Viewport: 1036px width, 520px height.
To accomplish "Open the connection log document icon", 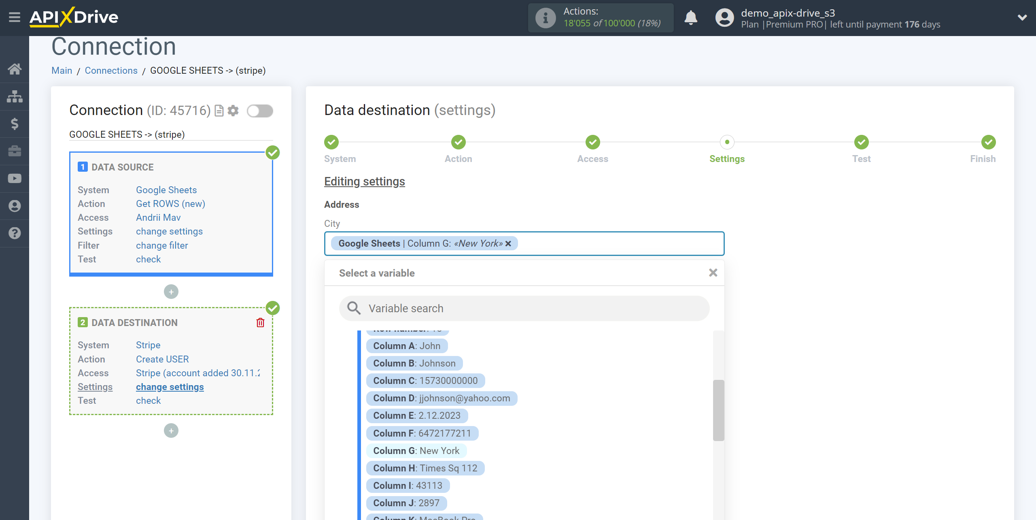I will tap(219, 111).
